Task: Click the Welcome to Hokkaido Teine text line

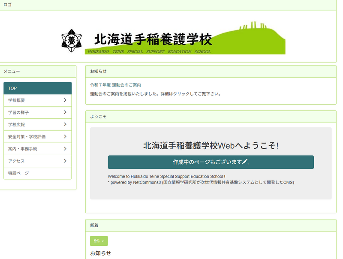Action: pyautogui.click(x=166, y=177)
